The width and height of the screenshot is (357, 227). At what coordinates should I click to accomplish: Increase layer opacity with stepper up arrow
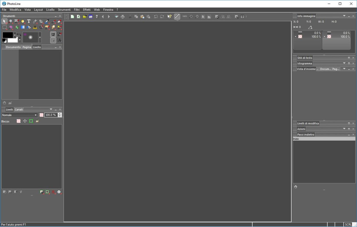coord(60,114)
